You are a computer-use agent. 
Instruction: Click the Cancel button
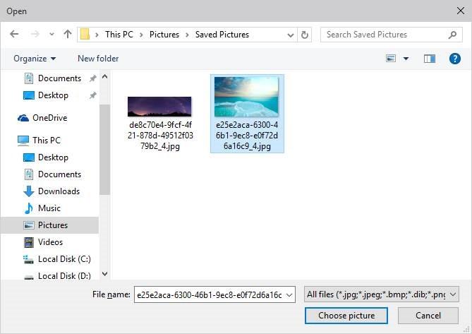(x=428, y=316)
